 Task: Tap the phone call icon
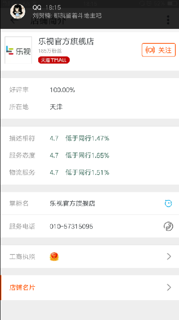(168, 226)
